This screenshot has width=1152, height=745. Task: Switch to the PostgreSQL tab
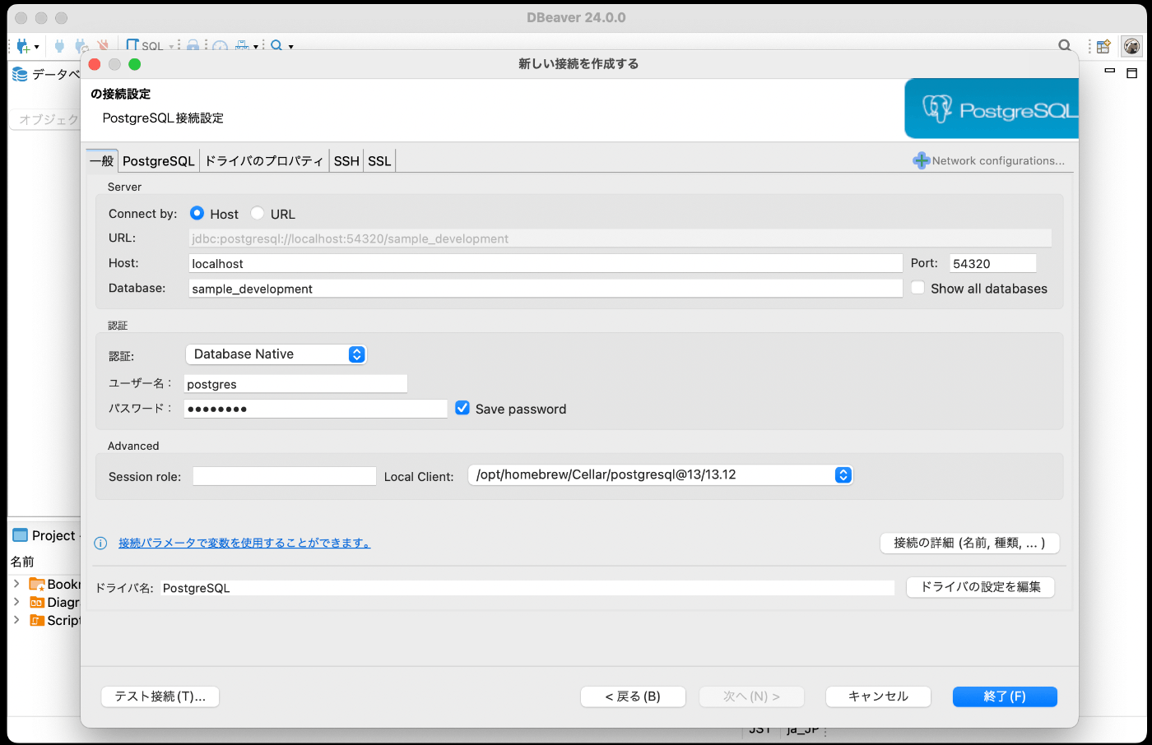coord(159,160)
